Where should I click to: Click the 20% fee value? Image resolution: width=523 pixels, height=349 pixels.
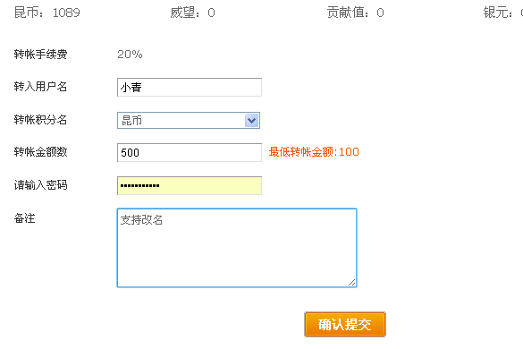coord(130,54)
